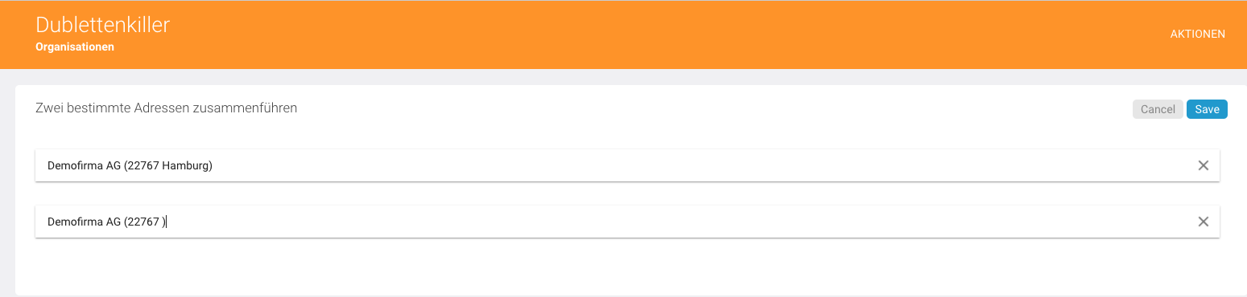This screenshot has height=297, width=1247.
Task: Click the Save button
Action: point(1207,109)
